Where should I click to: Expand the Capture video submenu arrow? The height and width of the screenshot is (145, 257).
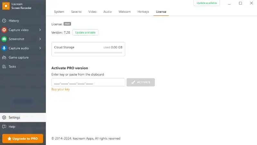pos(40,30)
